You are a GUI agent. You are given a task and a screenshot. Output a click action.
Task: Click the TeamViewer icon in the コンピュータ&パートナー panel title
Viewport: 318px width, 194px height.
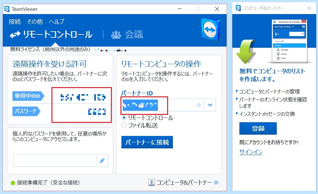pyautogui.click(x=238, y=8)
